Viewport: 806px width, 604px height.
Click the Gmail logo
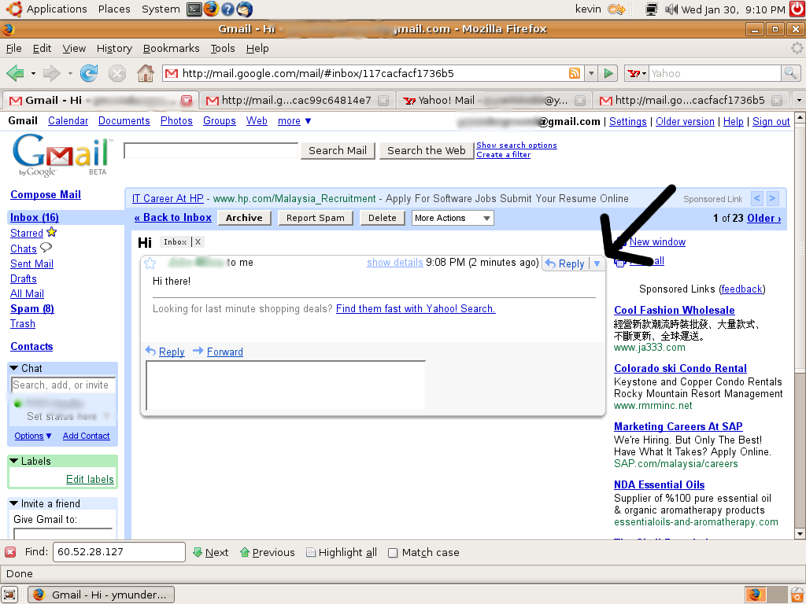click(61, 155)
